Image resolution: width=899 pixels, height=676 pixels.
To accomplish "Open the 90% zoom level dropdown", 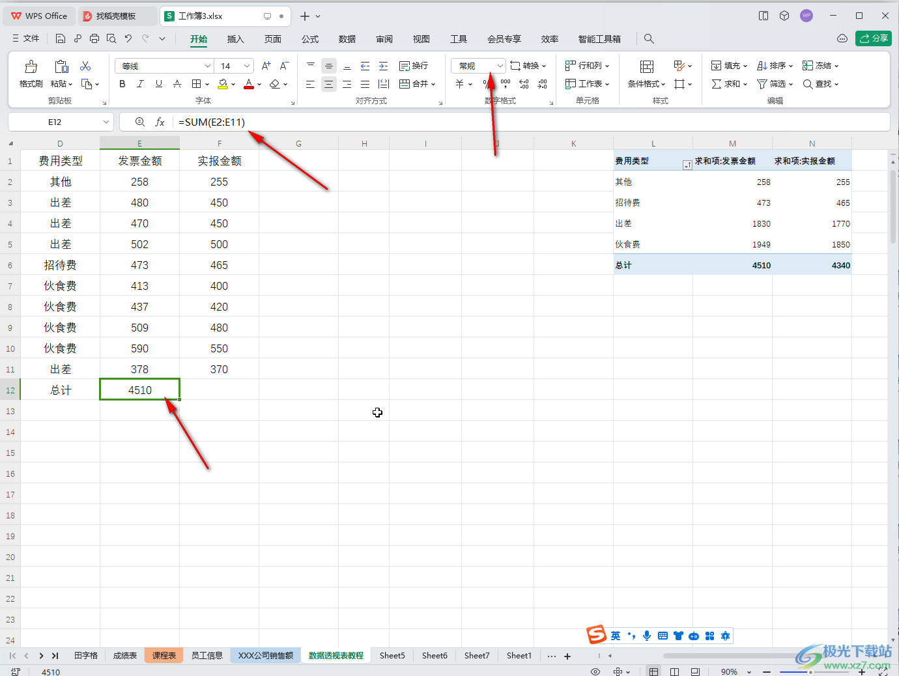I will pos(749,671).
